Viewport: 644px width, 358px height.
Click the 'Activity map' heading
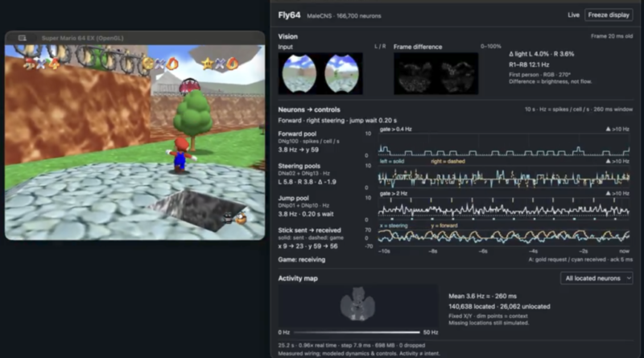pyautogui.click(x=298, y=278)
